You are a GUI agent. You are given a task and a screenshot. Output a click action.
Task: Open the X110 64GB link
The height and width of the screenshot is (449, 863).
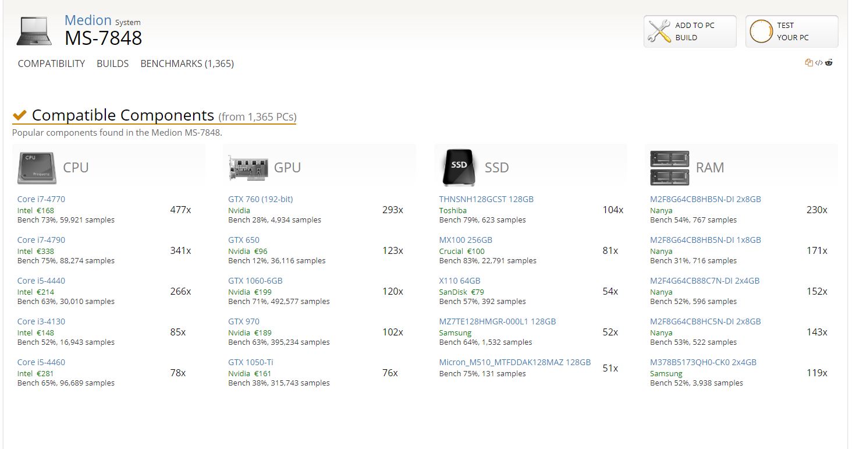460,281
